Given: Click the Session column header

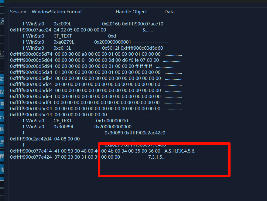Looking at the screenshot, I should [x=18, y=12].
